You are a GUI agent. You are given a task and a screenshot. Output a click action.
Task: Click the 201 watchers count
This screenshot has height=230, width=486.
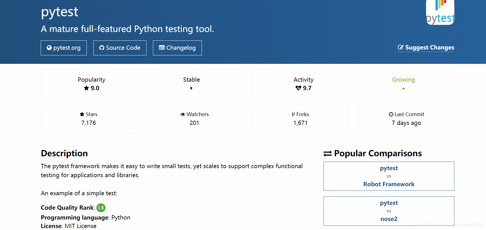point(194,123)
